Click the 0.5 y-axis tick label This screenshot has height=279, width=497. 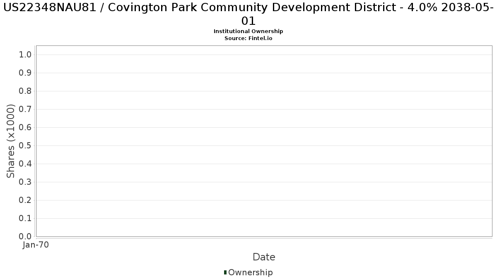click(x=25, y=146)
